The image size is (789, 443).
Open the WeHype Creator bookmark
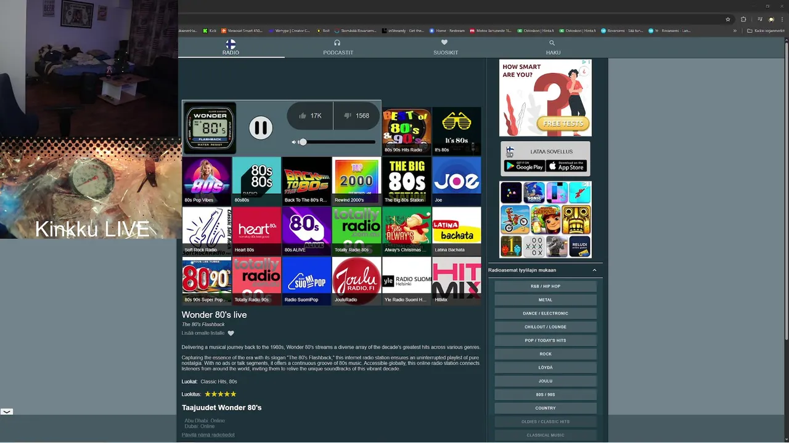tap(289, 30)
